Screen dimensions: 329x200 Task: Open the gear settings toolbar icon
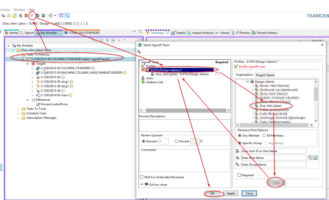51,16
